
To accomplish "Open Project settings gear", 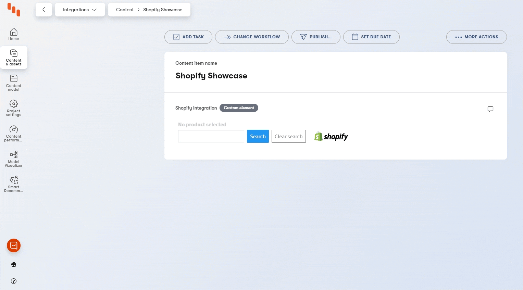I will 14,108.
